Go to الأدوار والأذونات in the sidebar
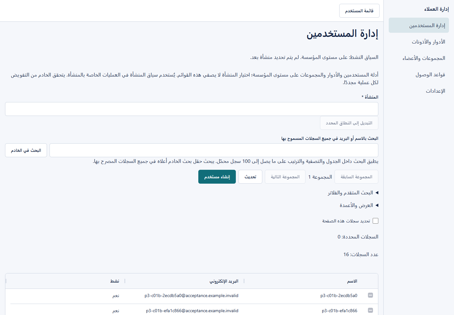454x315 pixels. click(419, 42)
